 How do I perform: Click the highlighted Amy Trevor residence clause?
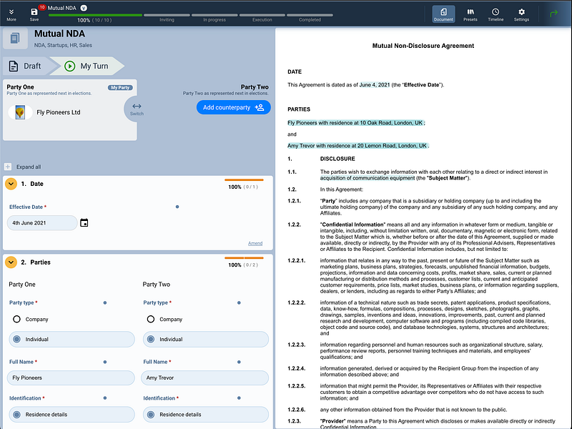[357, 146]
